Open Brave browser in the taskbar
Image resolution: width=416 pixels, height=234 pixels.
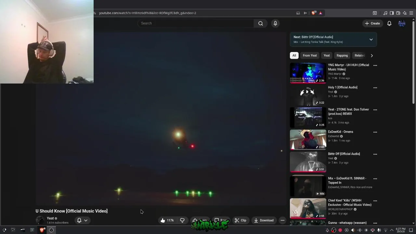click(x=42, y=230)
